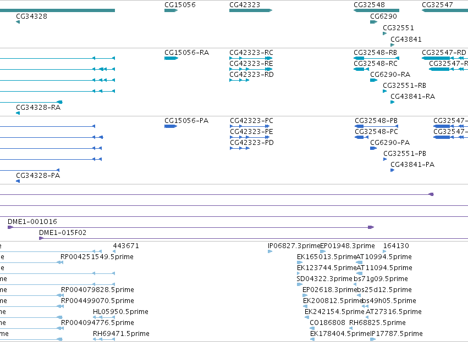Click protein CG15056-PA
Screen dimensions: 468x342
(186, 121)
